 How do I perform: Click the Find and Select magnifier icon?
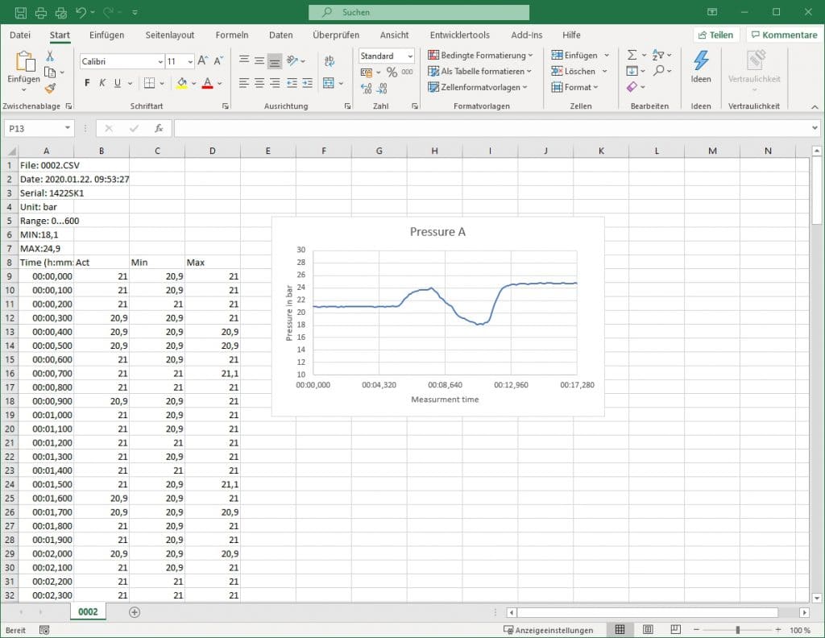658,70
